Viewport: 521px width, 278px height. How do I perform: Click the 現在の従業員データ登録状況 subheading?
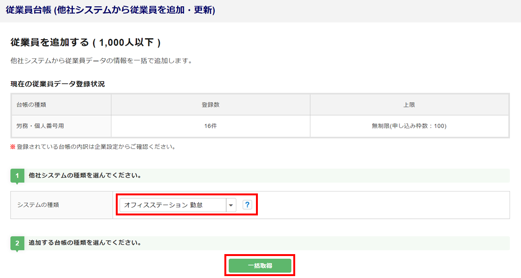pos(57,84)
